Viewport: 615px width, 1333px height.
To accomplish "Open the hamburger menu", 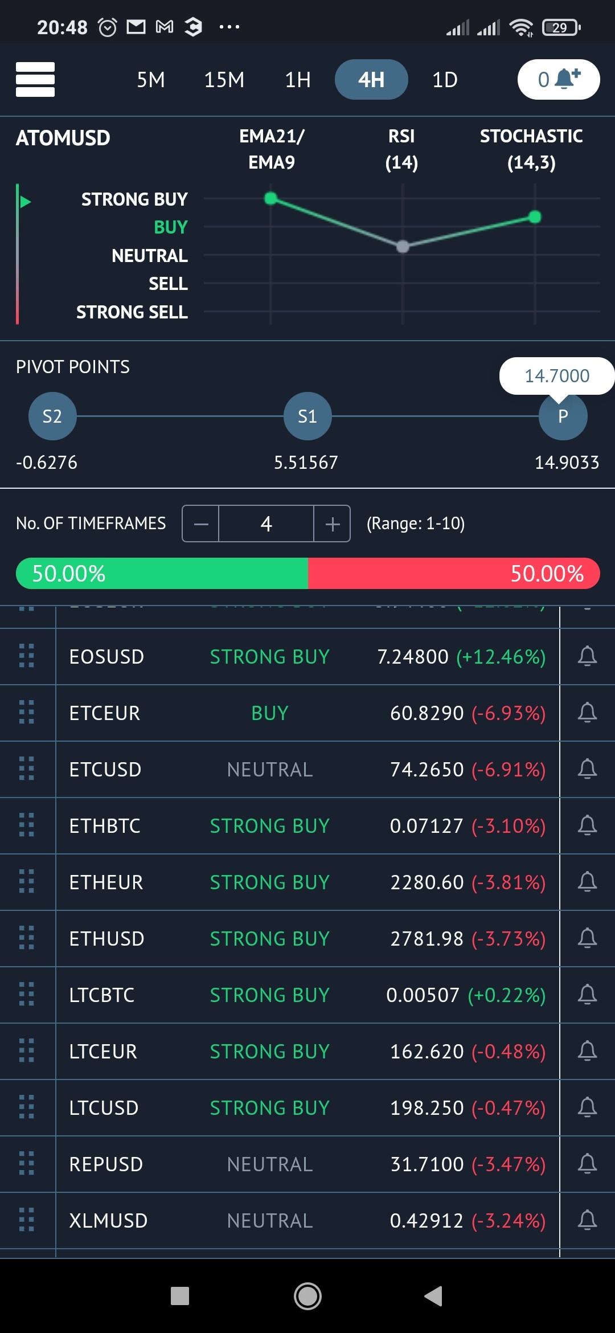I will coord(35,79).
